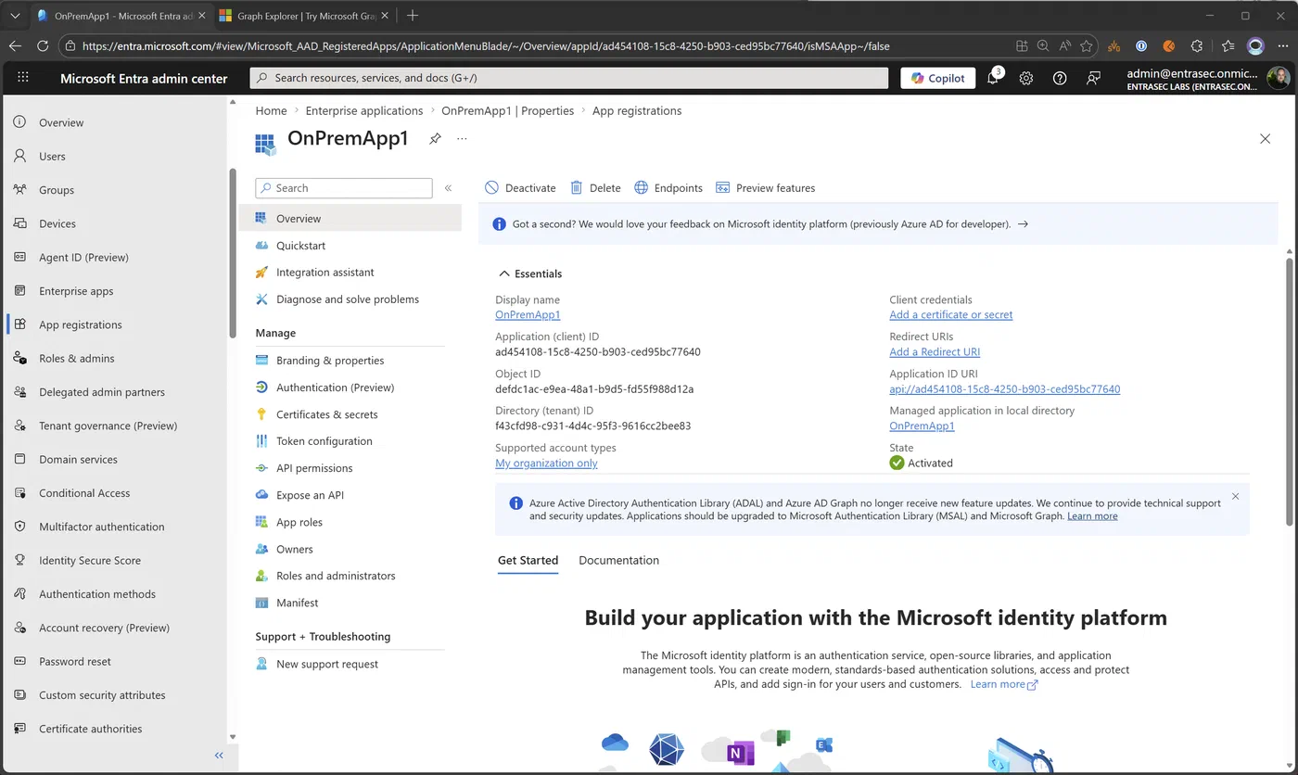Open a new browser tab
This screenshot has width=1298, height=775.
click(x=413, y=16)
